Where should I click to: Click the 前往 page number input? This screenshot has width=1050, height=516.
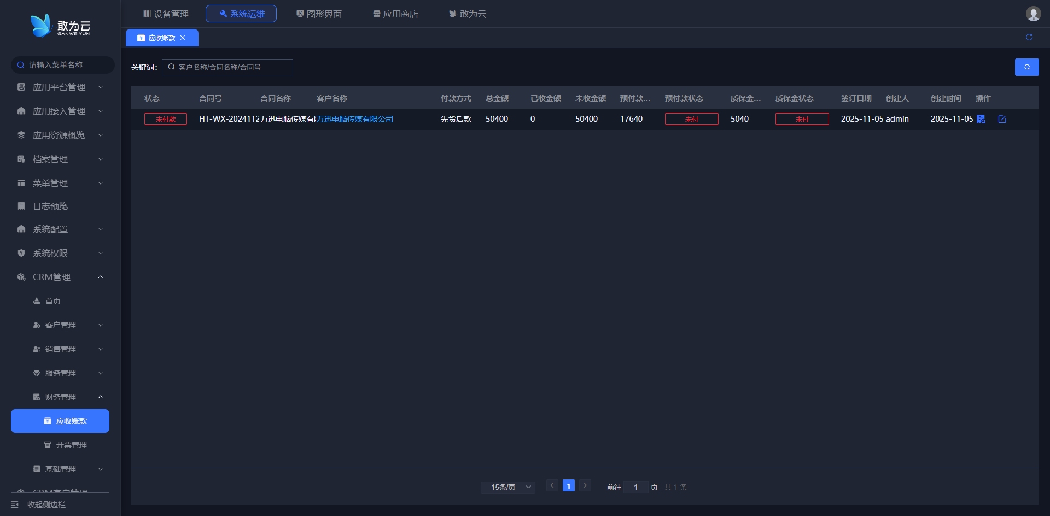(x=636, y=487)
